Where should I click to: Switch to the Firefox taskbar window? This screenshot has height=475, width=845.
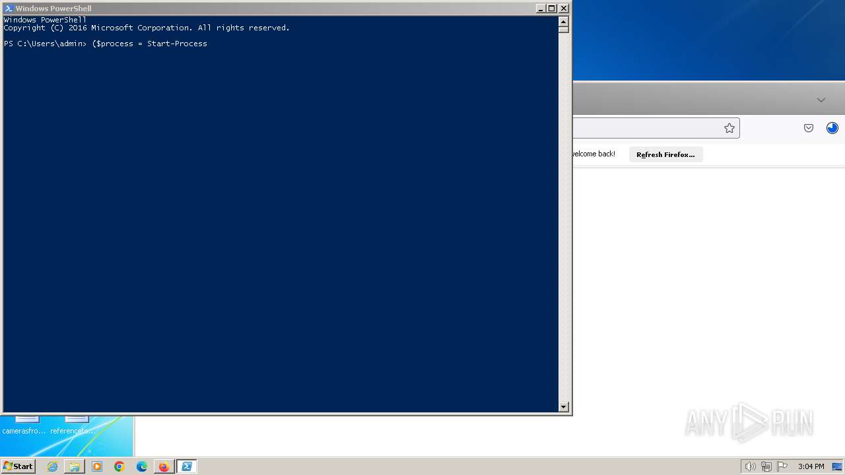[x=164, y=466]
